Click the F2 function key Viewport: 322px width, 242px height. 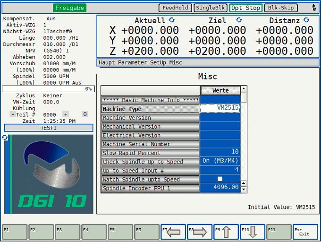coord(41,232)
